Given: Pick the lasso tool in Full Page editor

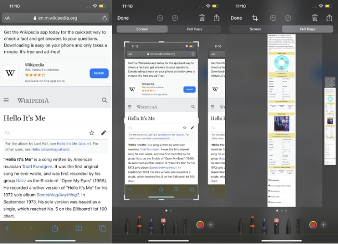Looking at the screenshot, I should pyautogui.click(x=288, y=226).
